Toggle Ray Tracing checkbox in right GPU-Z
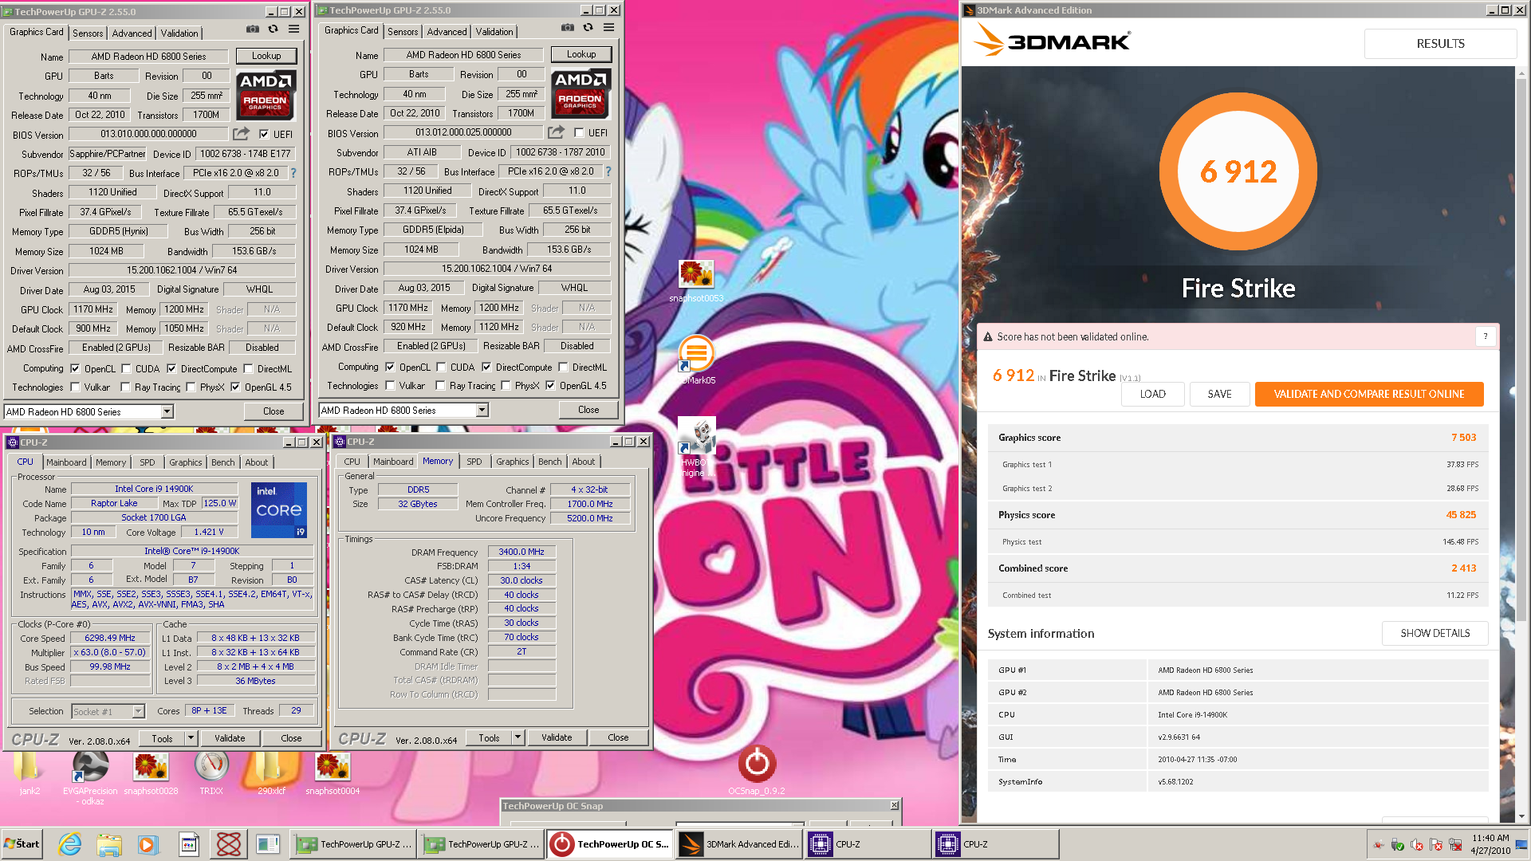 [440, 385]
